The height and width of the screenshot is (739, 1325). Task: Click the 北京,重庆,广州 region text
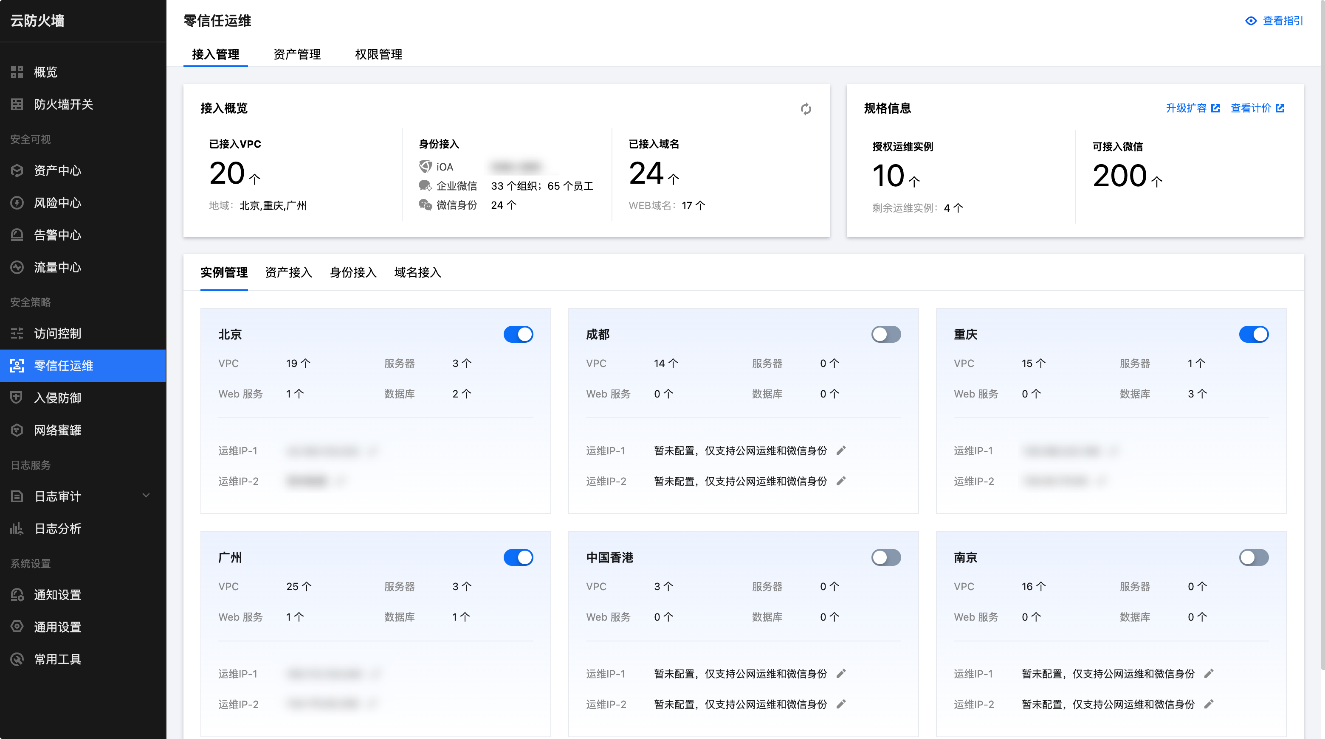pos(273,206)
